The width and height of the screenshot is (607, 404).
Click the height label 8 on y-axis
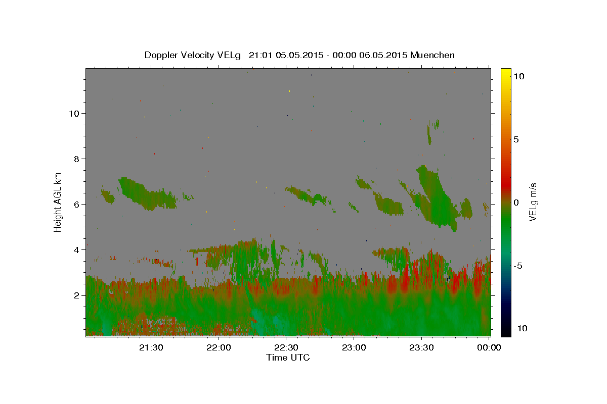[x=76, y=159]
